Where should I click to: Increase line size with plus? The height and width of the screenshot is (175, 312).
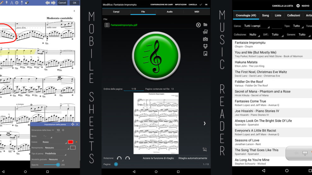pos(63,130)
